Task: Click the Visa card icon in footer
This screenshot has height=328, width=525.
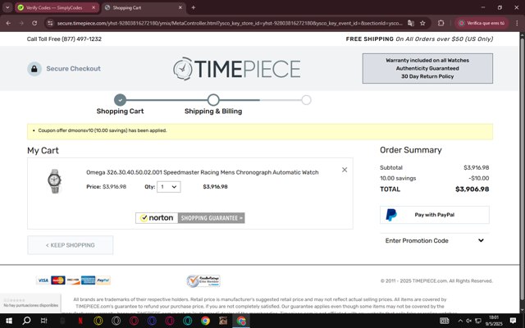Action: 43,280
